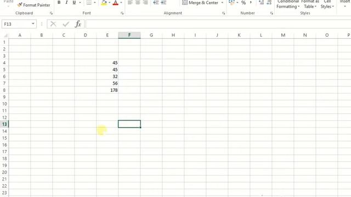Select column M header
Viewport: 351px width, 197px height.
(283, 35)
